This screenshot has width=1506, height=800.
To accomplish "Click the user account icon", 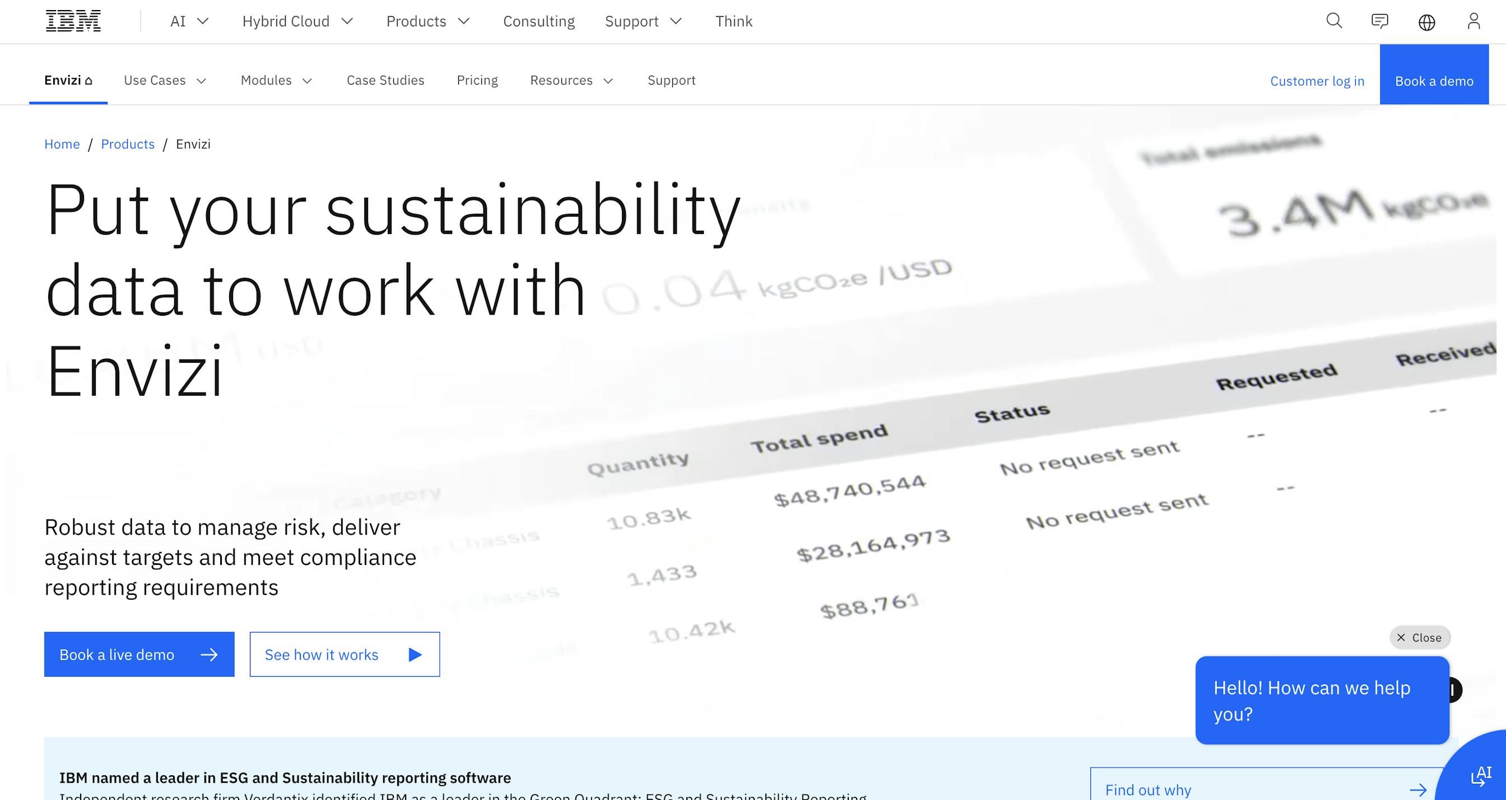I will click(1473, 21).
